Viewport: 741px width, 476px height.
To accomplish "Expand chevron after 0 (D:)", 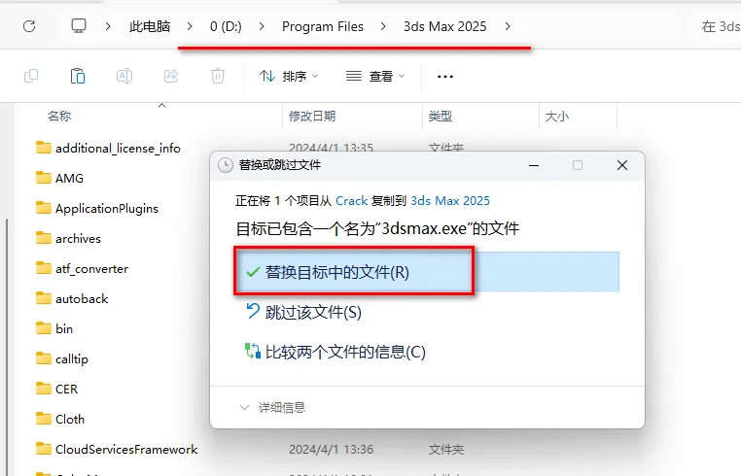I will tap(262, 26).
